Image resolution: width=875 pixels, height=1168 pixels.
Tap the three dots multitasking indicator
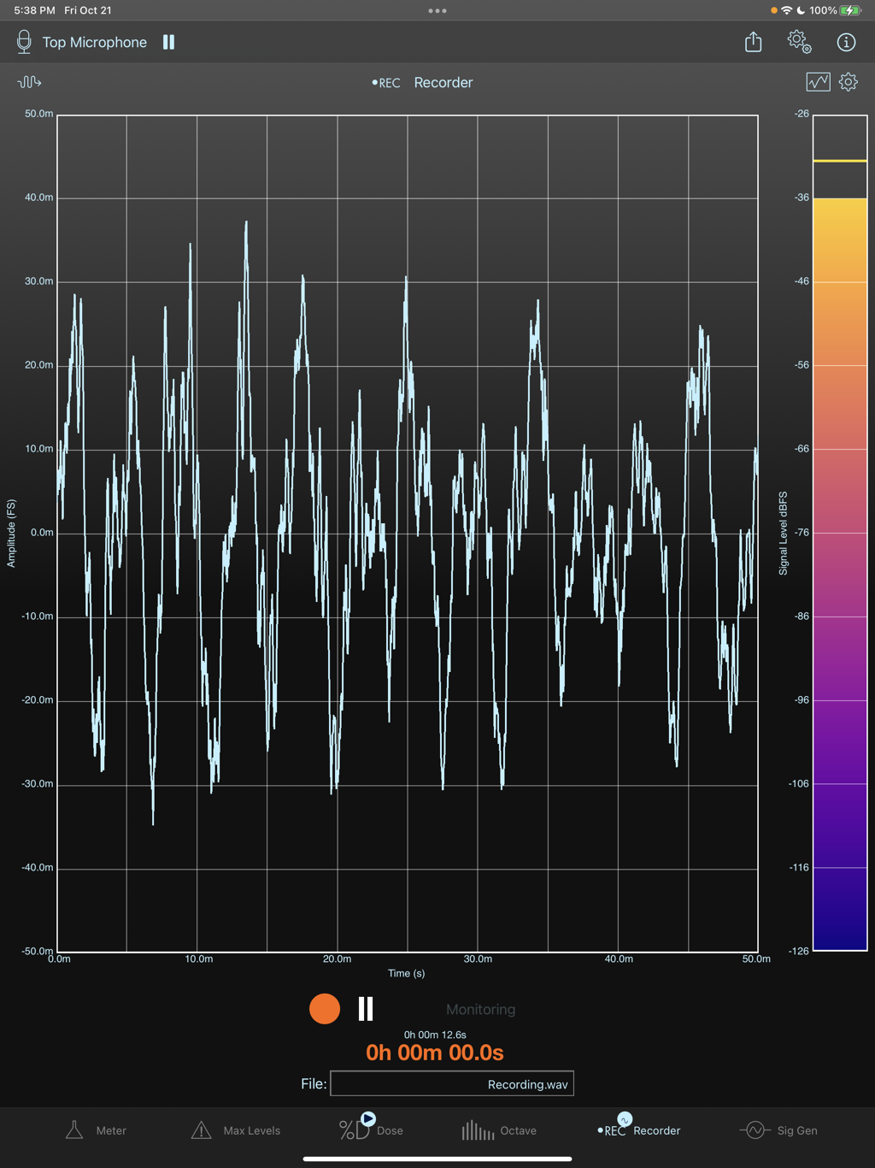tap(437, 11)
